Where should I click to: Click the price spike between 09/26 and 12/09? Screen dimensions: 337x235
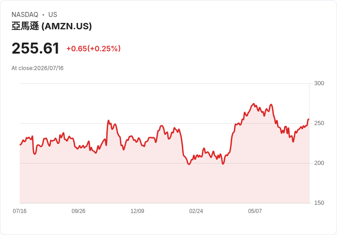[x=109, y=120]
